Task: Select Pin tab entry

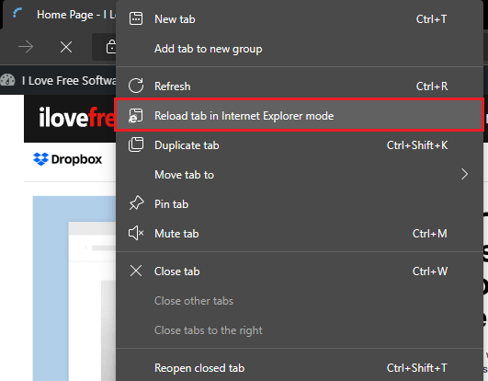Action: point(300,204)
